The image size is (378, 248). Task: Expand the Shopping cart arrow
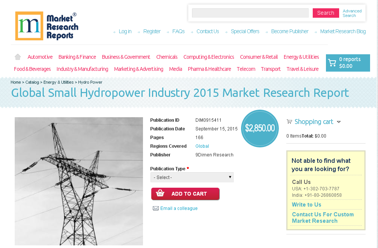[339, 122]
